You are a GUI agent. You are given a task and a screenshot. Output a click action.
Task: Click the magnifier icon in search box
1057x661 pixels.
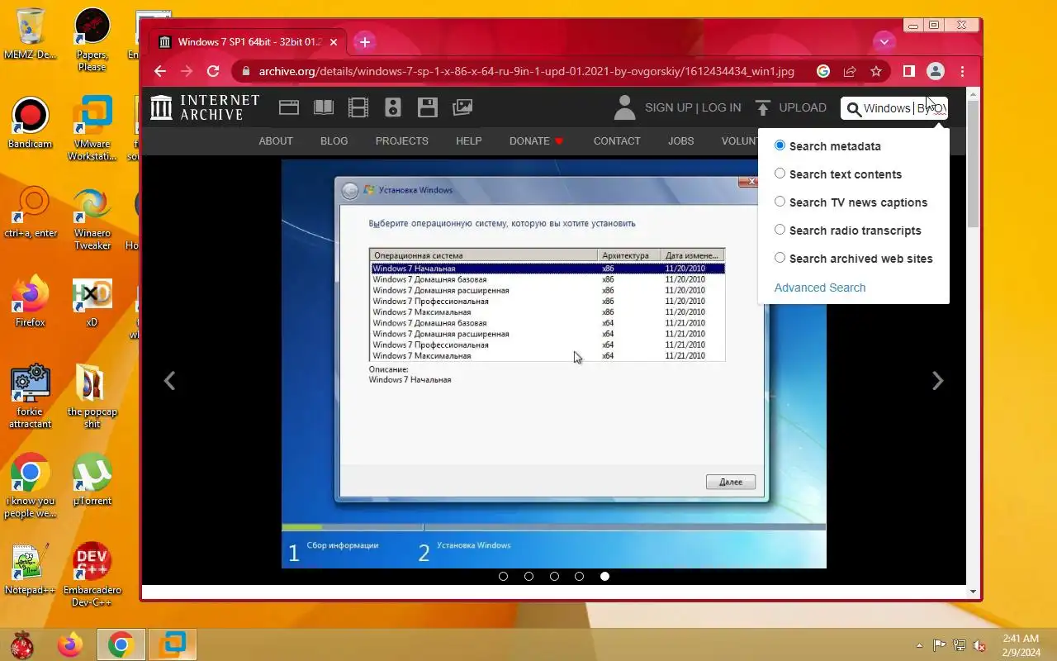tap(854, 109)
